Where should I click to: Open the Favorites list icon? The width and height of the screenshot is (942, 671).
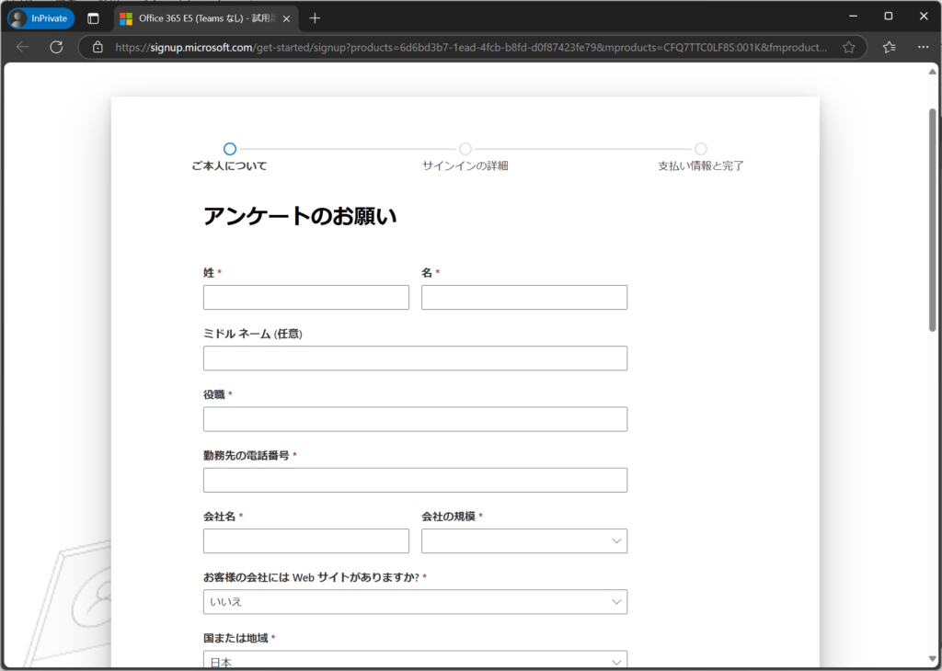(889, 47)
